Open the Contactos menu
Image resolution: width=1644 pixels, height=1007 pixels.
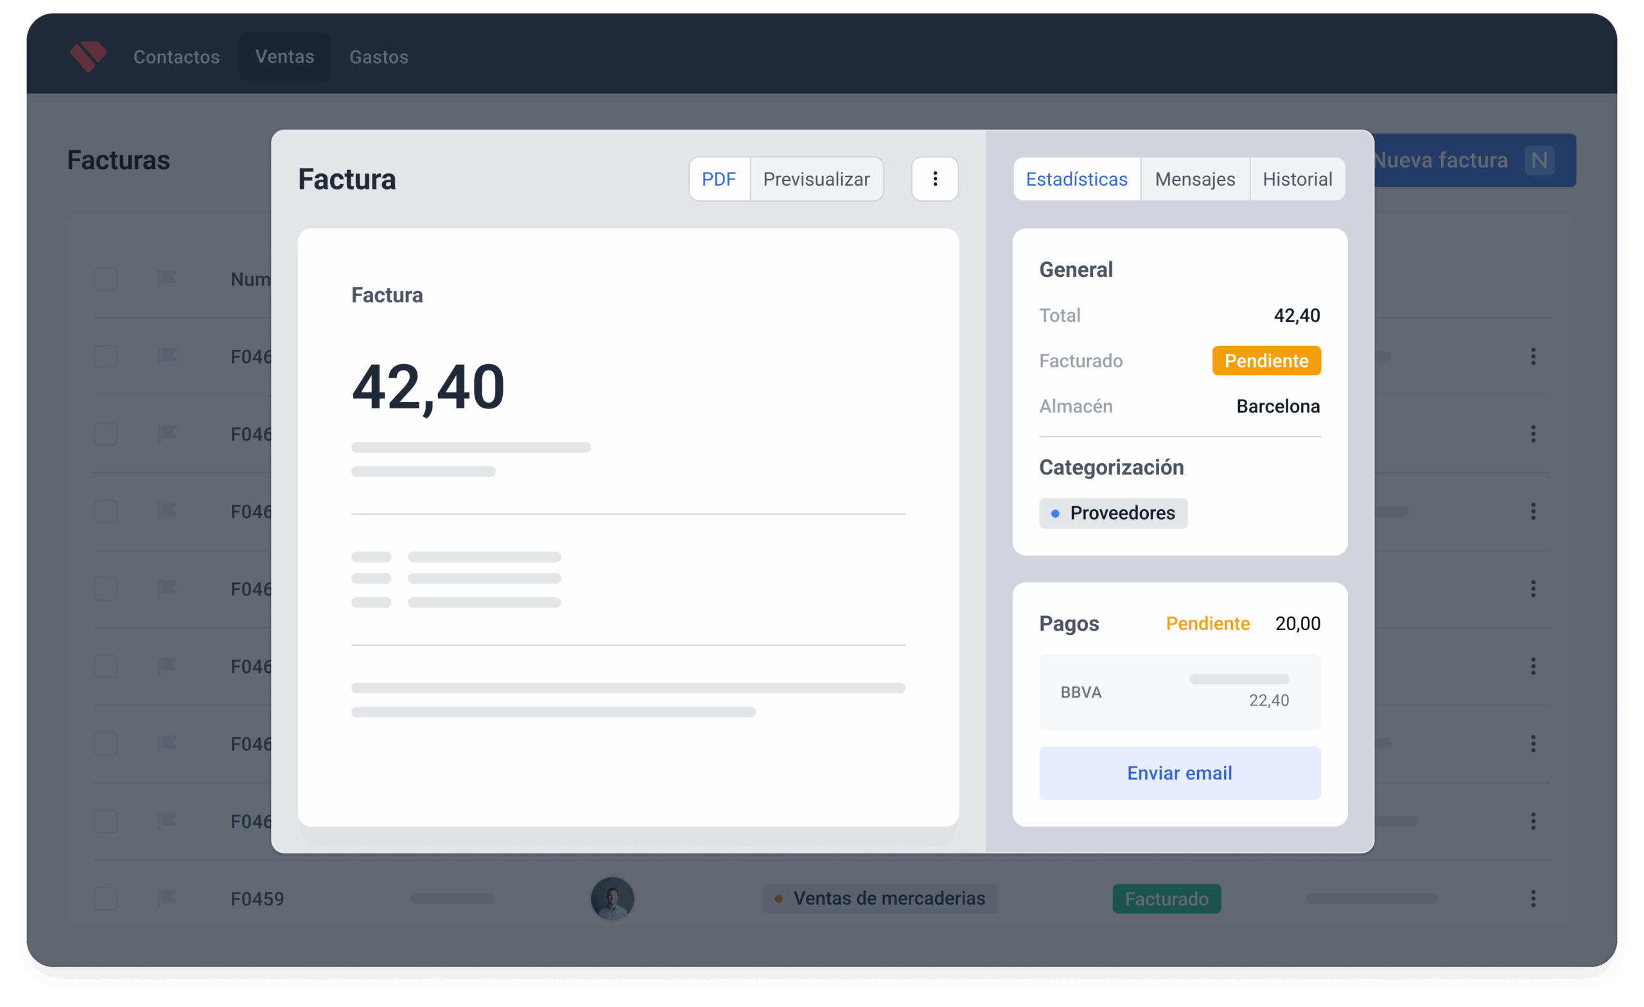[176, 57]
